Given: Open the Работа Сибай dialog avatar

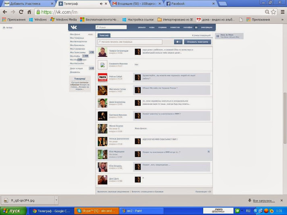Looking at the screenshot, I should 102,78.
